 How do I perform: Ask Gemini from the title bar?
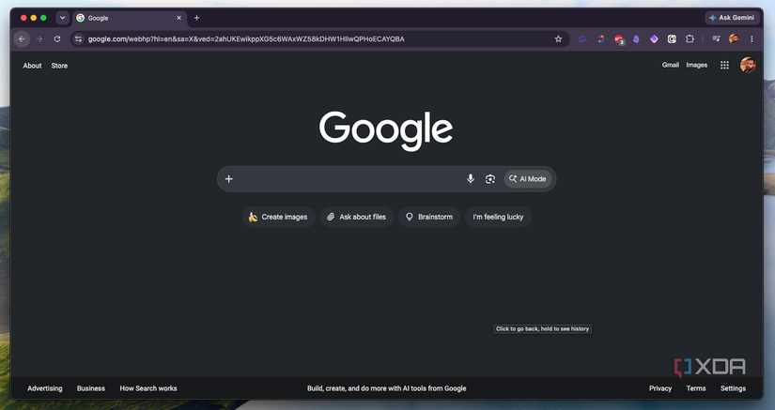(x=732, y=18)
